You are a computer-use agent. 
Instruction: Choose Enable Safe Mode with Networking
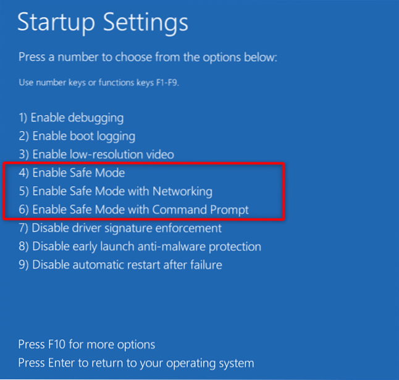(x=115, y=192)
